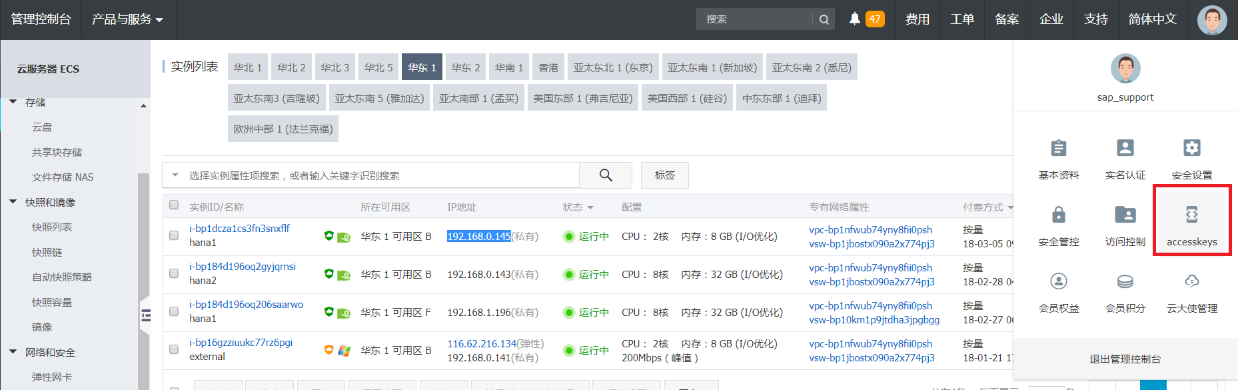Click the search magnifier in top bar

[x=824, y=19]
